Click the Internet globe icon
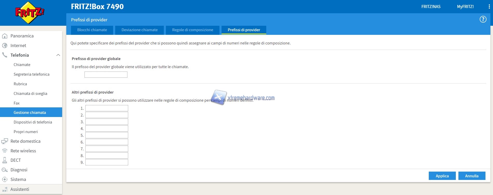The height and width of the screenshot is (195, 493). [5, 45]
